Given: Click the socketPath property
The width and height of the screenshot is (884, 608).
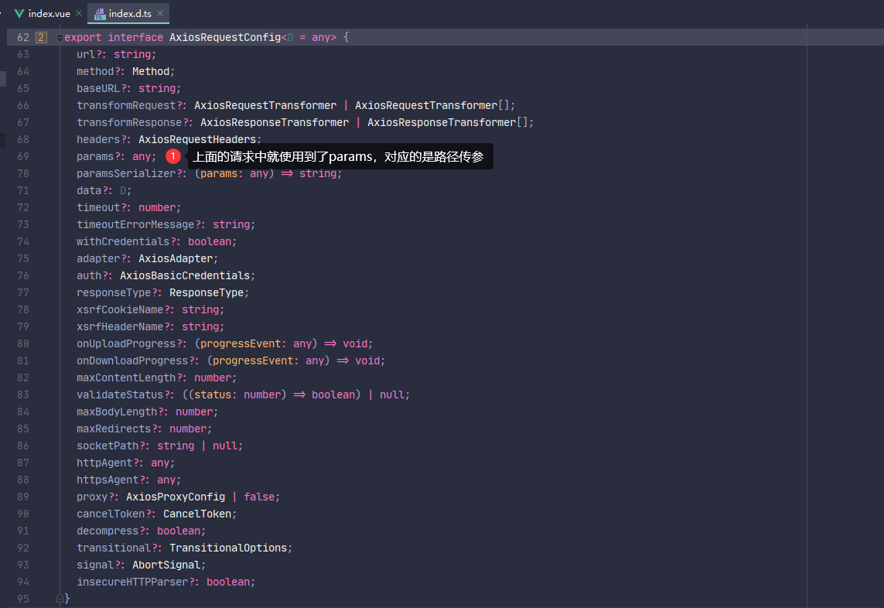Looking at the screenshot, I should [108, 446].
